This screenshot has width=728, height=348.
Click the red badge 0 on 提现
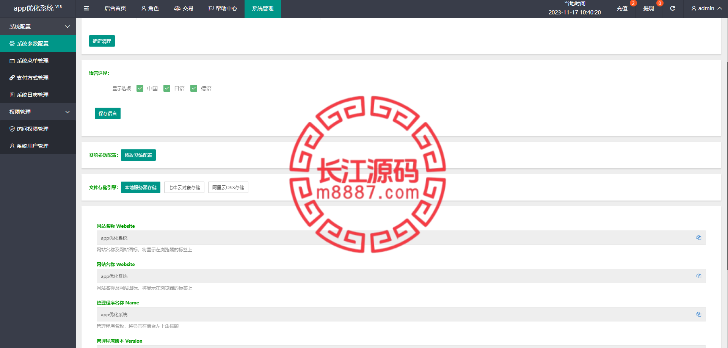660,3
